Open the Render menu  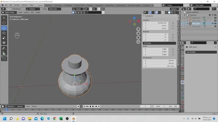(x=17, y=5)
